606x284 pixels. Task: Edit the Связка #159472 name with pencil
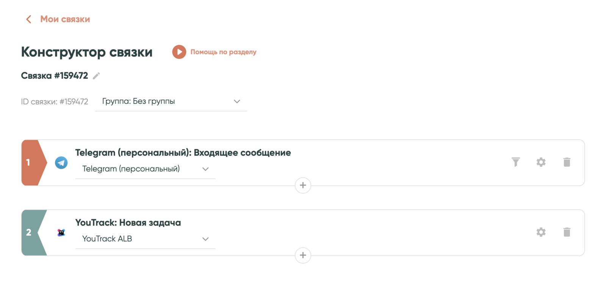coord(97,76)
